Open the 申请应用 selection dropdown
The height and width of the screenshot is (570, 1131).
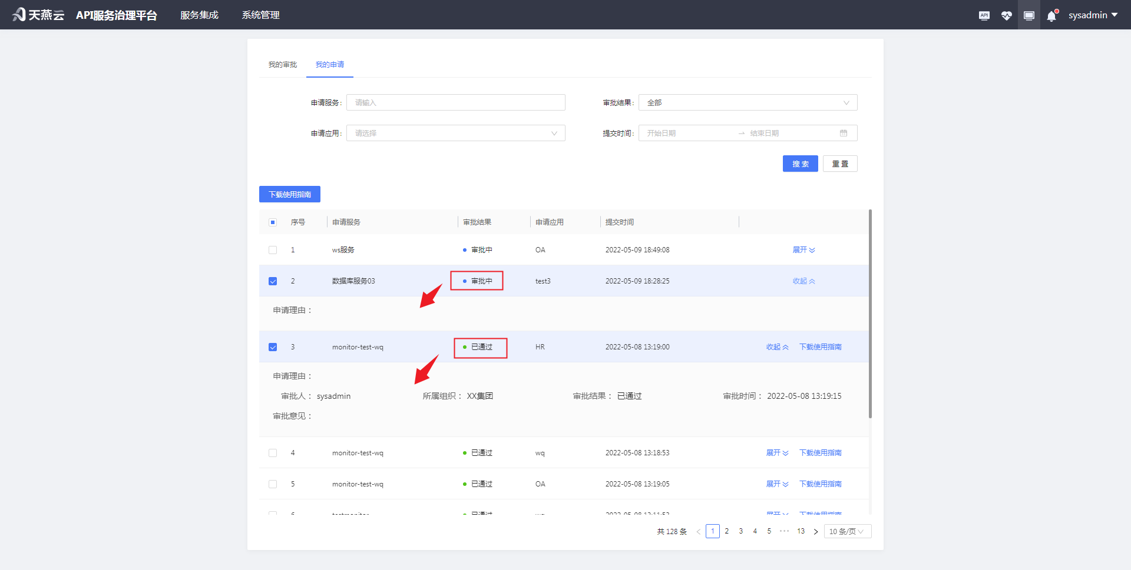coord(455,133)
